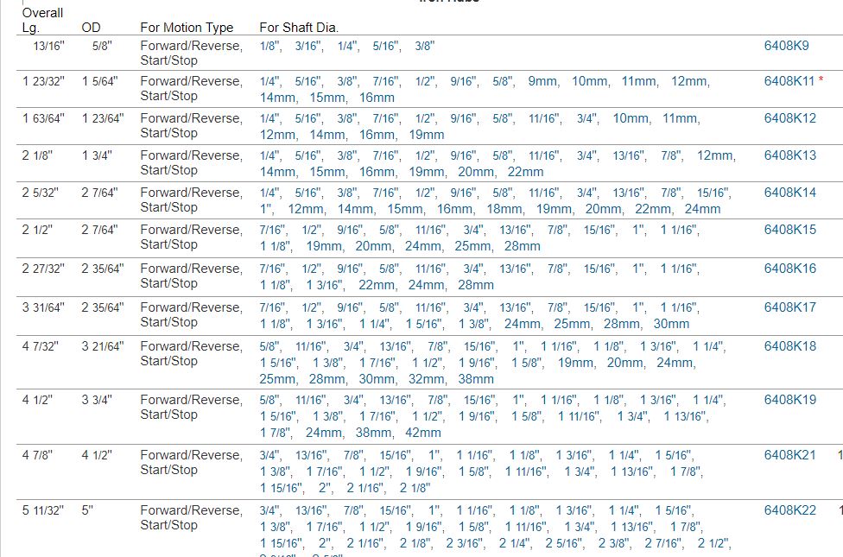This screenshot has width=843, height=557.
Task: Select the 6408K18 part number
Action: tap(789, 346)
